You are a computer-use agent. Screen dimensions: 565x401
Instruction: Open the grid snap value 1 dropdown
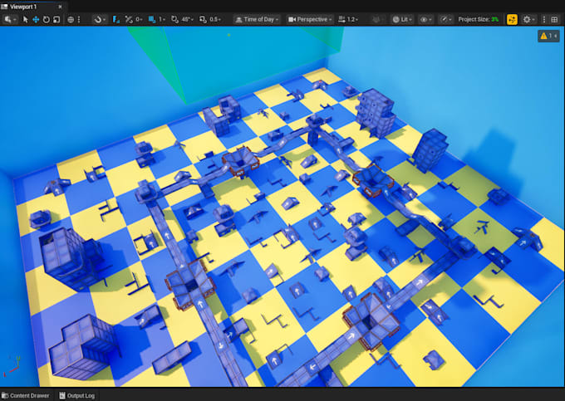162,19
